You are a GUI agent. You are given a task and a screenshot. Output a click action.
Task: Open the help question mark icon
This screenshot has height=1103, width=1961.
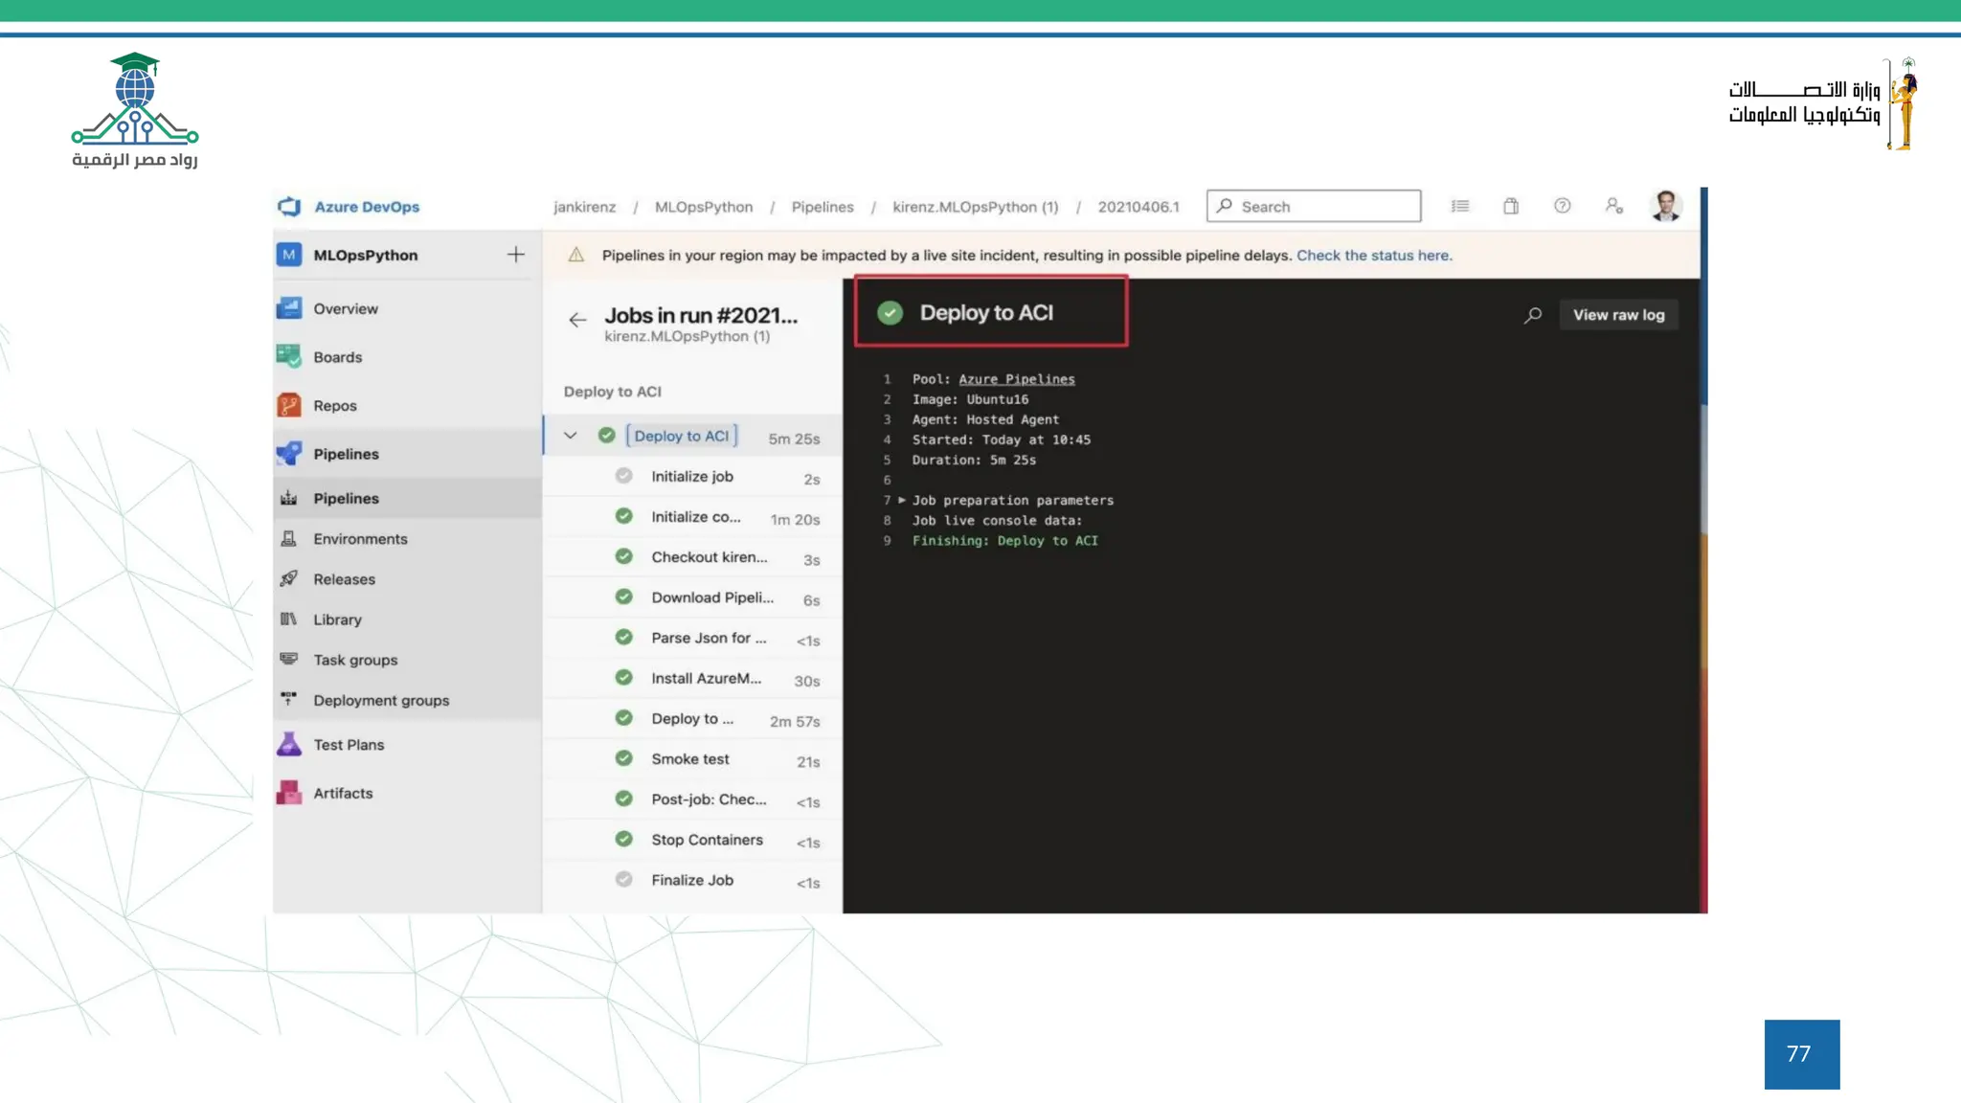coord(1562,206)
